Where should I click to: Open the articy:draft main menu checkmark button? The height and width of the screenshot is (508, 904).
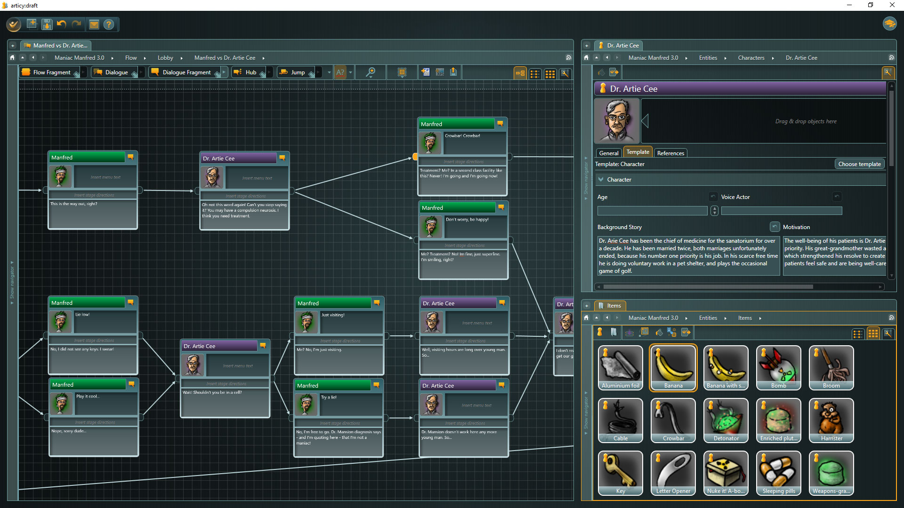(x=14, y=24)
